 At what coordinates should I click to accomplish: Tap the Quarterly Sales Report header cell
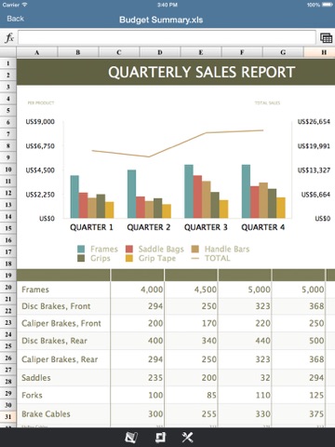coord(176,72)
